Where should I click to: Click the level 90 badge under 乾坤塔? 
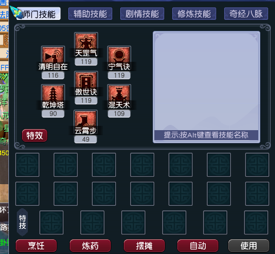53,114
